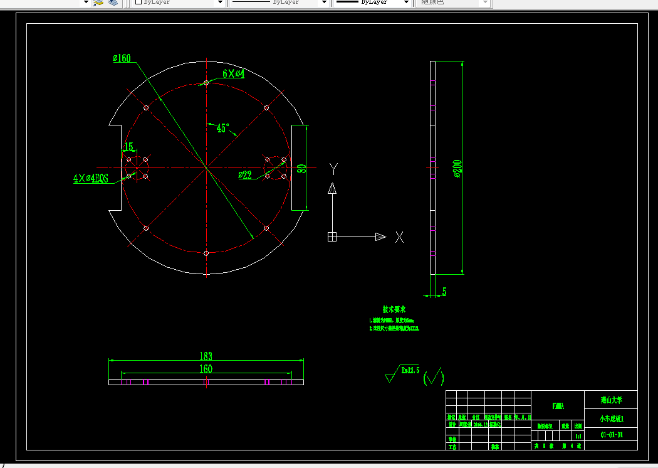
Task: Select the Ra12.5 surface roughness text
Action: (410, 370)
